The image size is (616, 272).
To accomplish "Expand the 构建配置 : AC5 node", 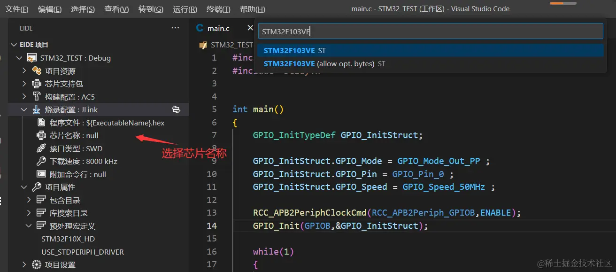I will click(24, 97).
